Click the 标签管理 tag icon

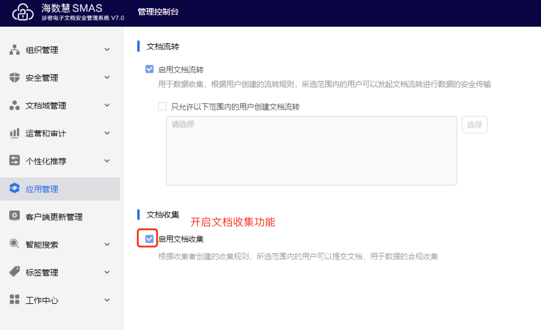pos(15,272)
